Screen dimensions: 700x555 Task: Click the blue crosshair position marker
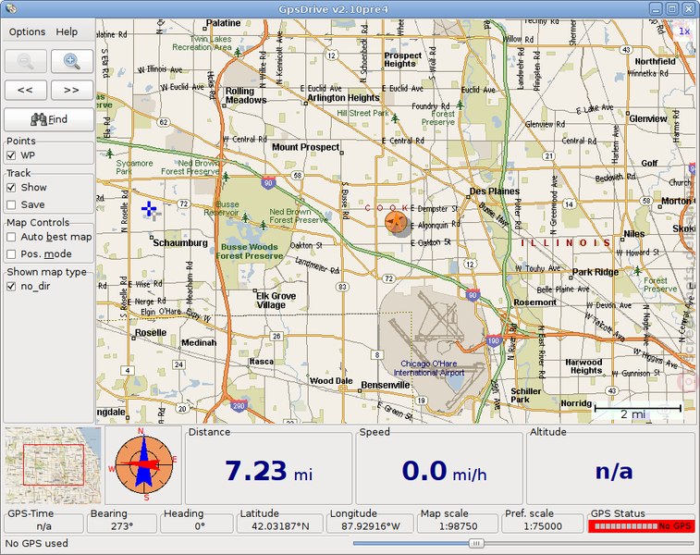tap(149, 208)
